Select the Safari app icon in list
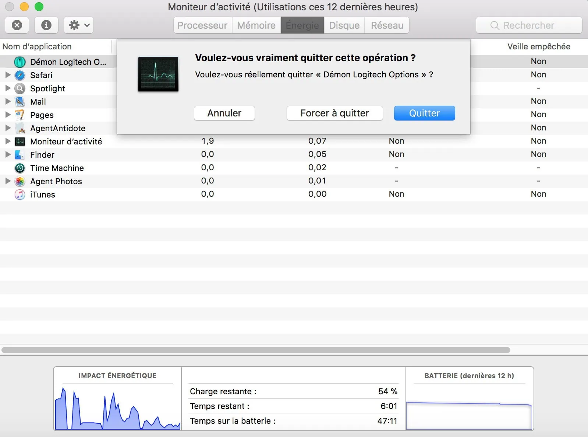 point(20,75)
